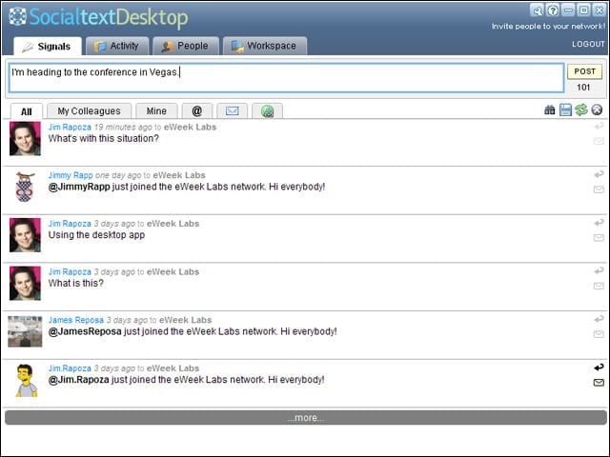Viewport: 610px width, 457px height.
Task: Click the LOGOUT link
Action: tap(588, 45)
